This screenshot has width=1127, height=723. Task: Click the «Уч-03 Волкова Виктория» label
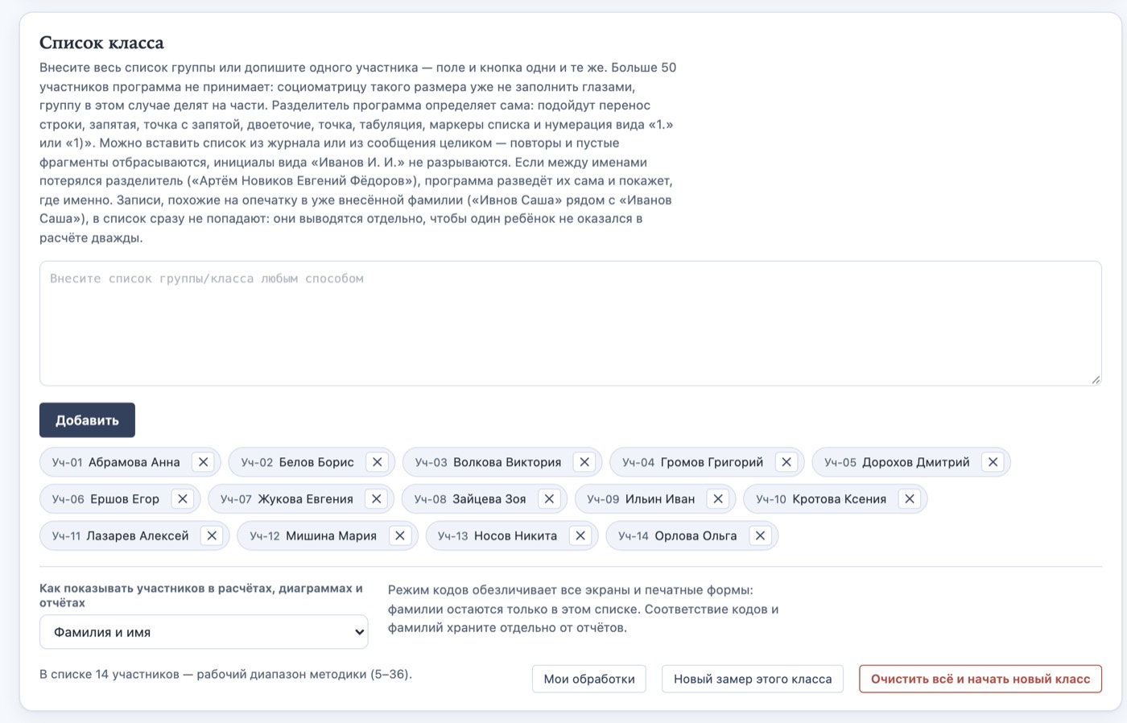point(488,462)
